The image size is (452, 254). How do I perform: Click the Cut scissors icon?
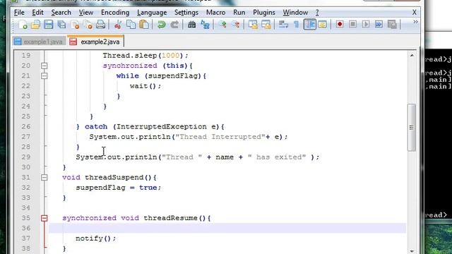point(117,25)
